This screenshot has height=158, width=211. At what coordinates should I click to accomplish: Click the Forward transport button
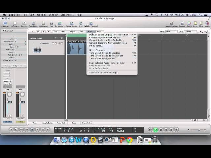(x=27, y=130)
